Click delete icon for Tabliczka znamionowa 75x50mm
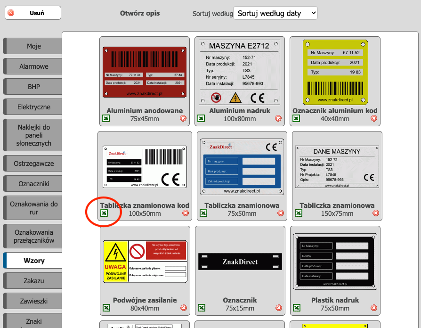 pyautogui.click(x=281, y=213)
